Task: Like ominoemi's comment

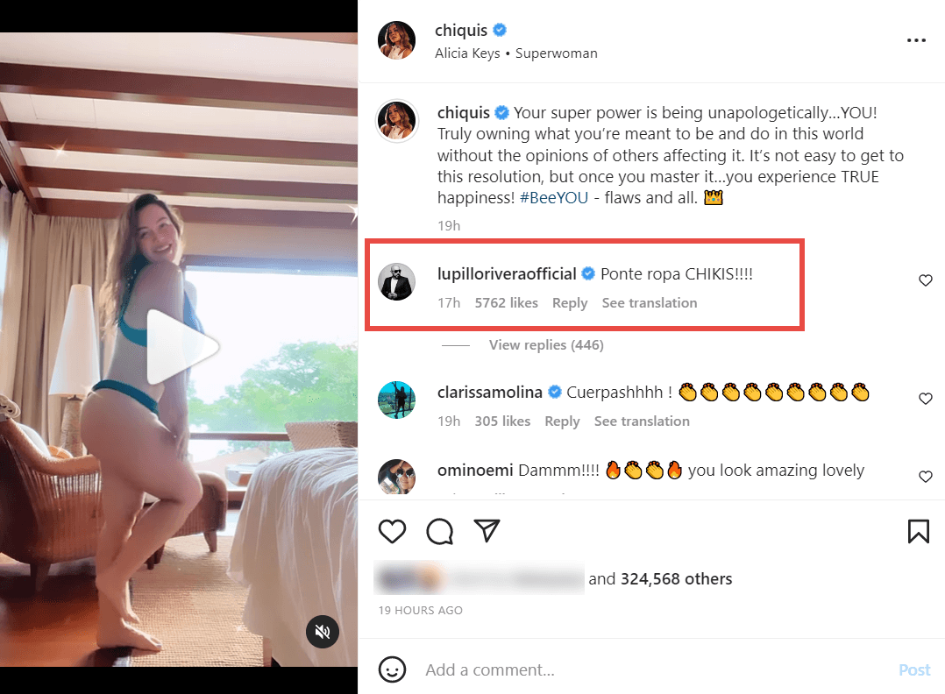Action: click(x=925, y=477)
